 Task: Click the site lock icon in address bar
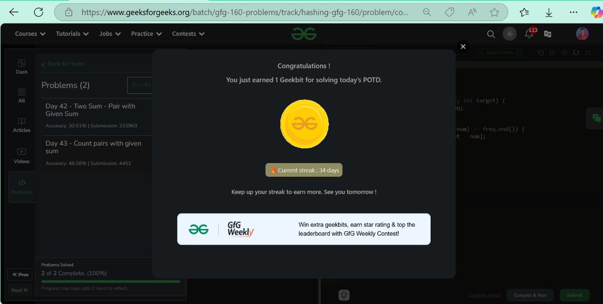69,12
